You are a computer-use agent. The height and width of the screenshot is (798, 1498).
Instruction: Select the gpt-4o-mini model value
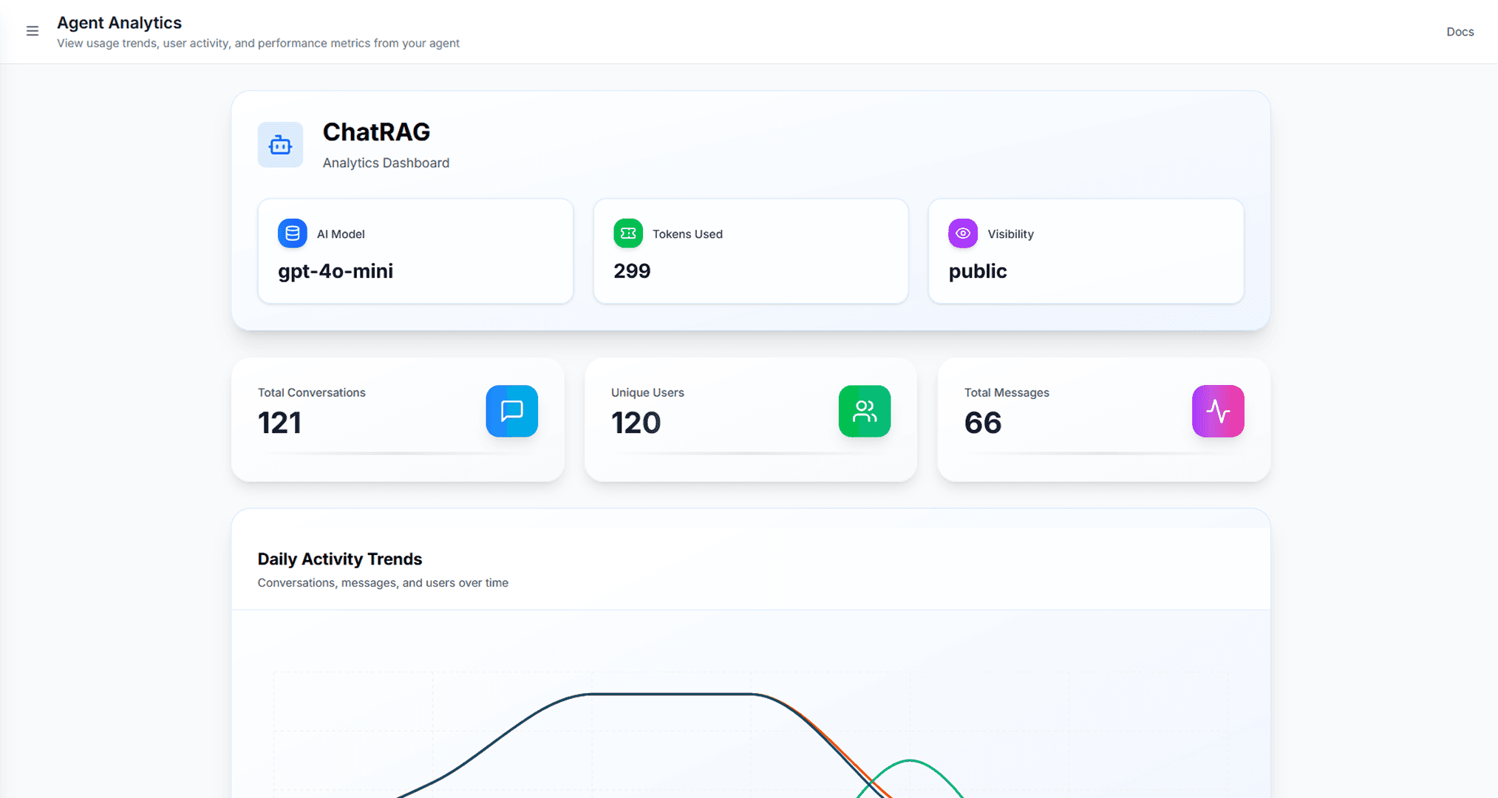click(x=336, y=271)
